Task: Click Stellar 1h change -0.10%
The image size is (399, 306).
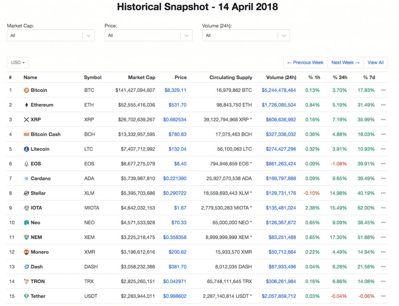Action: [x=311, y=193]
